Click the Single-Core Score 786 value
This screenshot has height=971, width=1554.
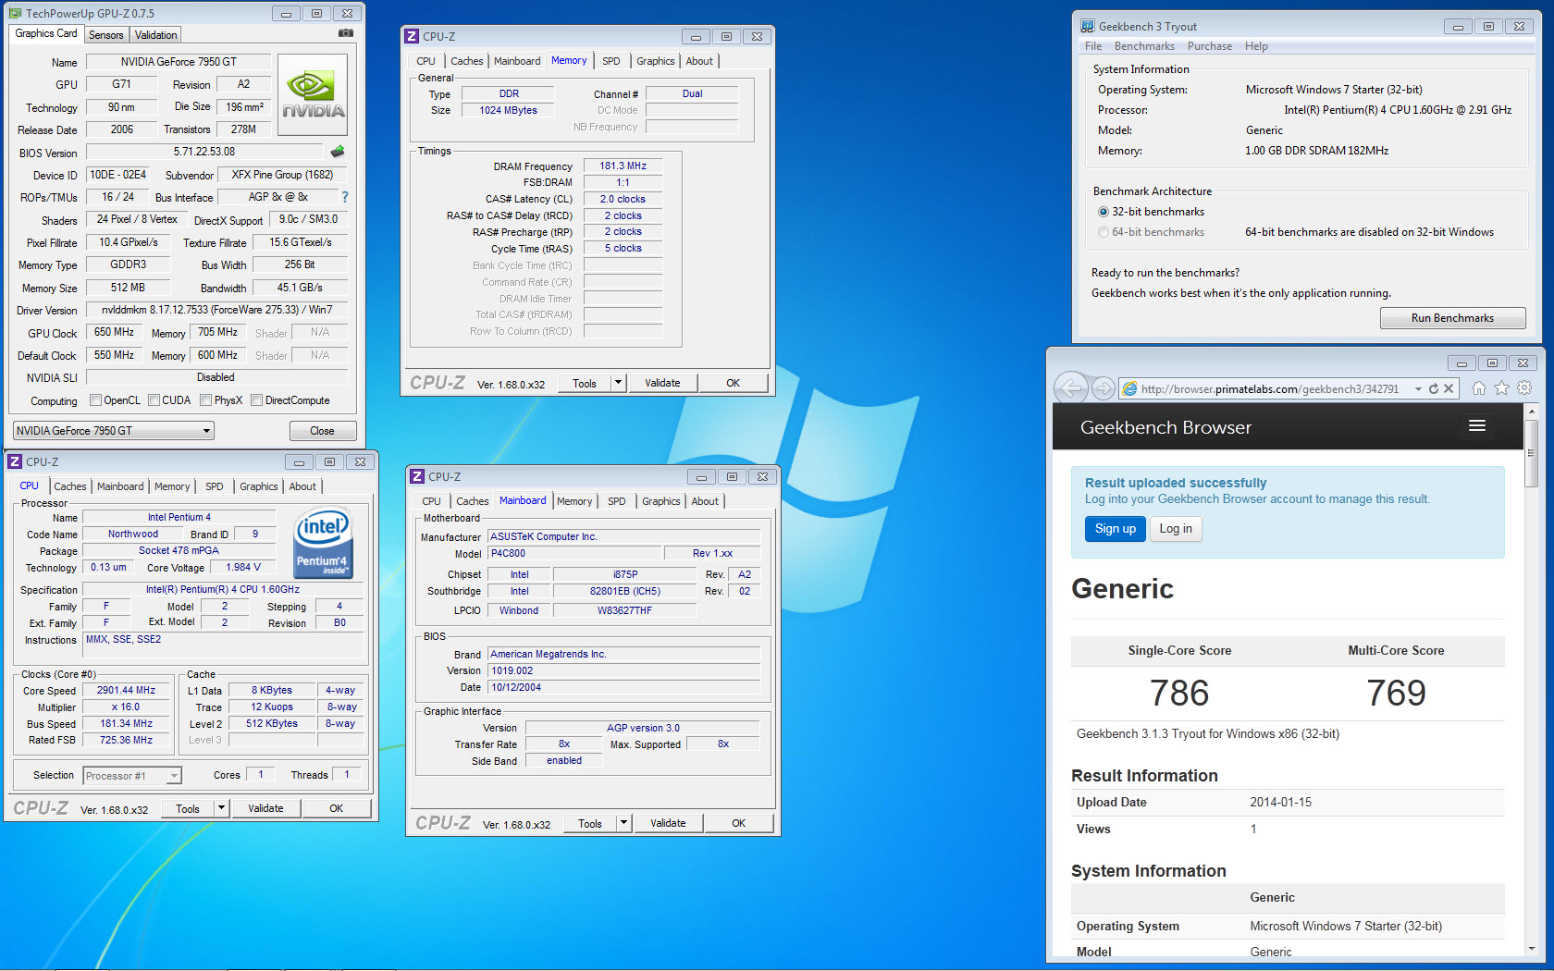coord(1179,693)
